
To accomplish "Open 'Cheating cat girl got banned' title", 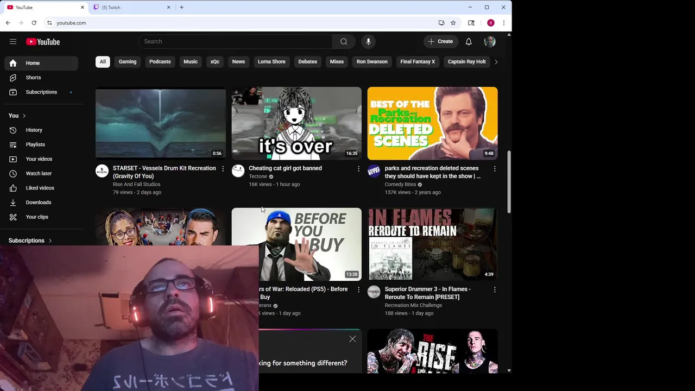I will (x=285, y=168).
